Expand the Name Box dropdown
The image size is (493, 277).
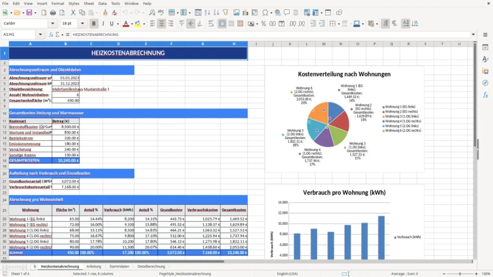[40, 35]
